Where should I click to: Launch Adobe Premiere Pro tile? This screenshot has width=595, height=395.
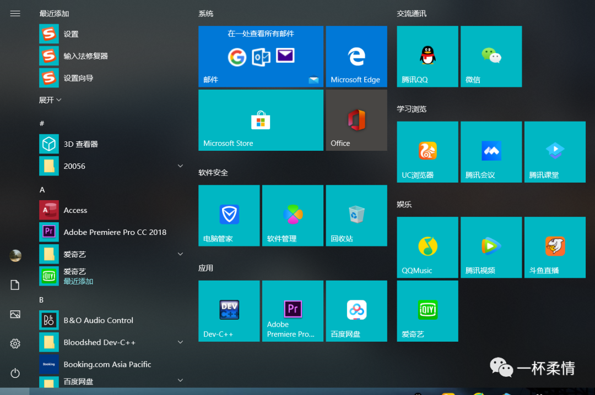(x=293, y=311)
